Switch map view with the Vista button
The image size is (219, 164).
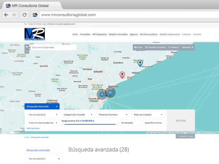tap(138, 47)
